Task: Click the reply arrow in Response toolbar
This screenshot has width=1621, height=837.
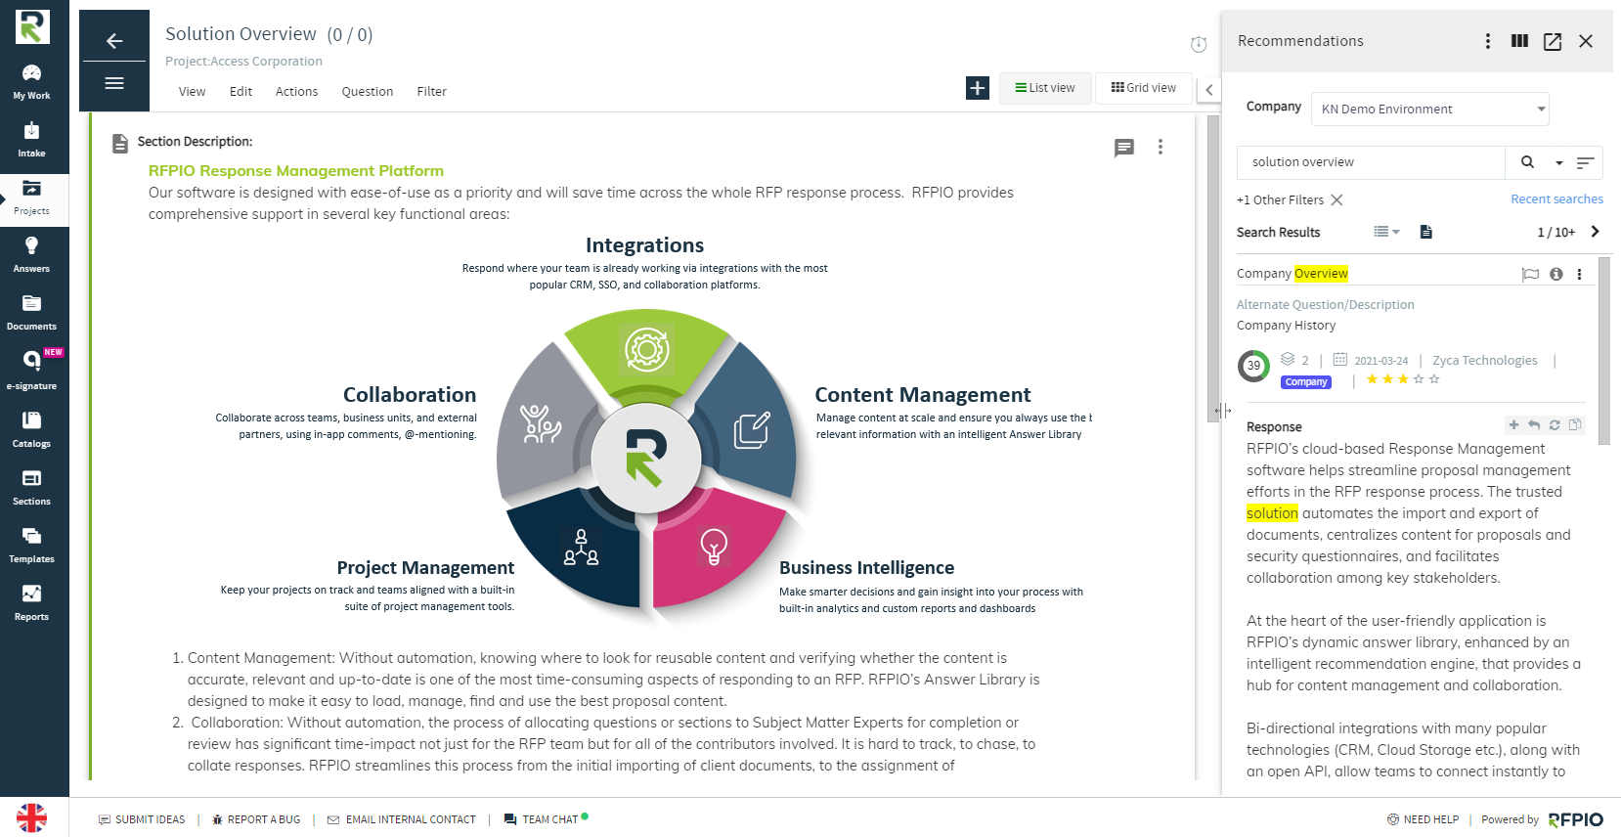Action: tap(1534, 425)
